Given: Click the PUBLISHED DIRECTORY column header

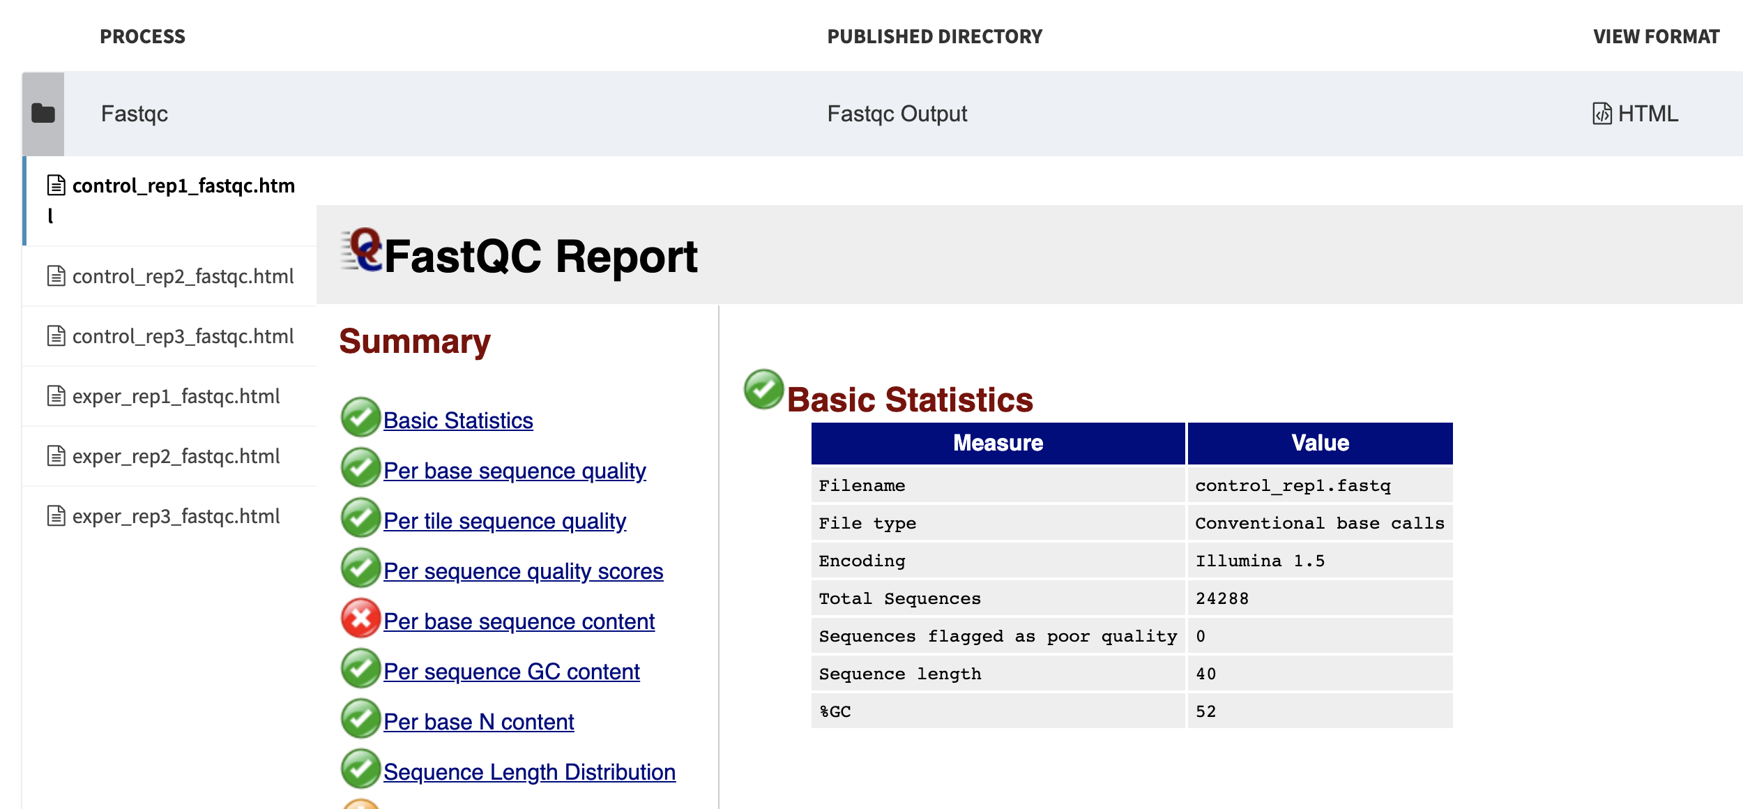Looking at the screenshot, I should click(934, 36).
